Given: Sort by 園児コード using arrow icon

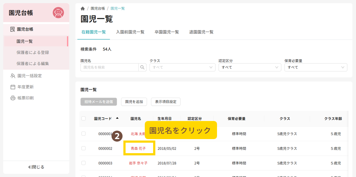Looking at the screenshot, I should click(117, 118).
